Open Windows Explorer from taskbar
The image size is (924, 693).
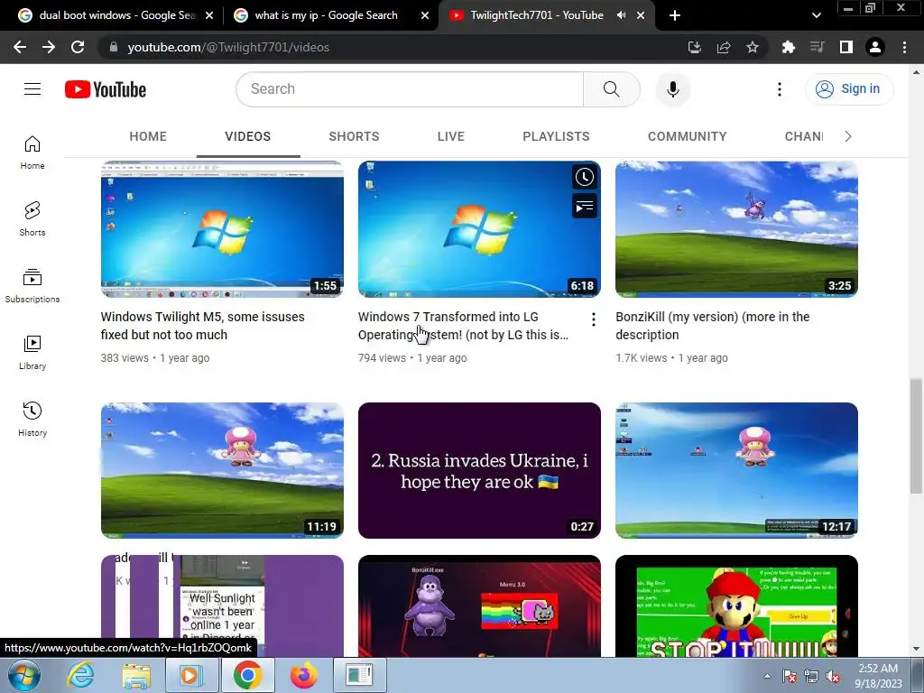(136, 675)
